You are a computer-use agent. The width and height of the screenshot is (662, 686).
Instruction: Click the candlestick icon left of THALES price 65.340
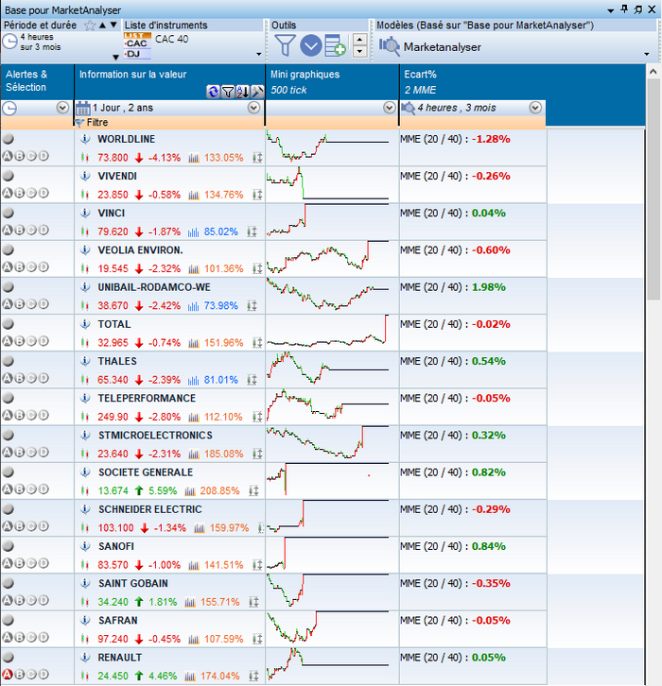click(x=85, y=380)
